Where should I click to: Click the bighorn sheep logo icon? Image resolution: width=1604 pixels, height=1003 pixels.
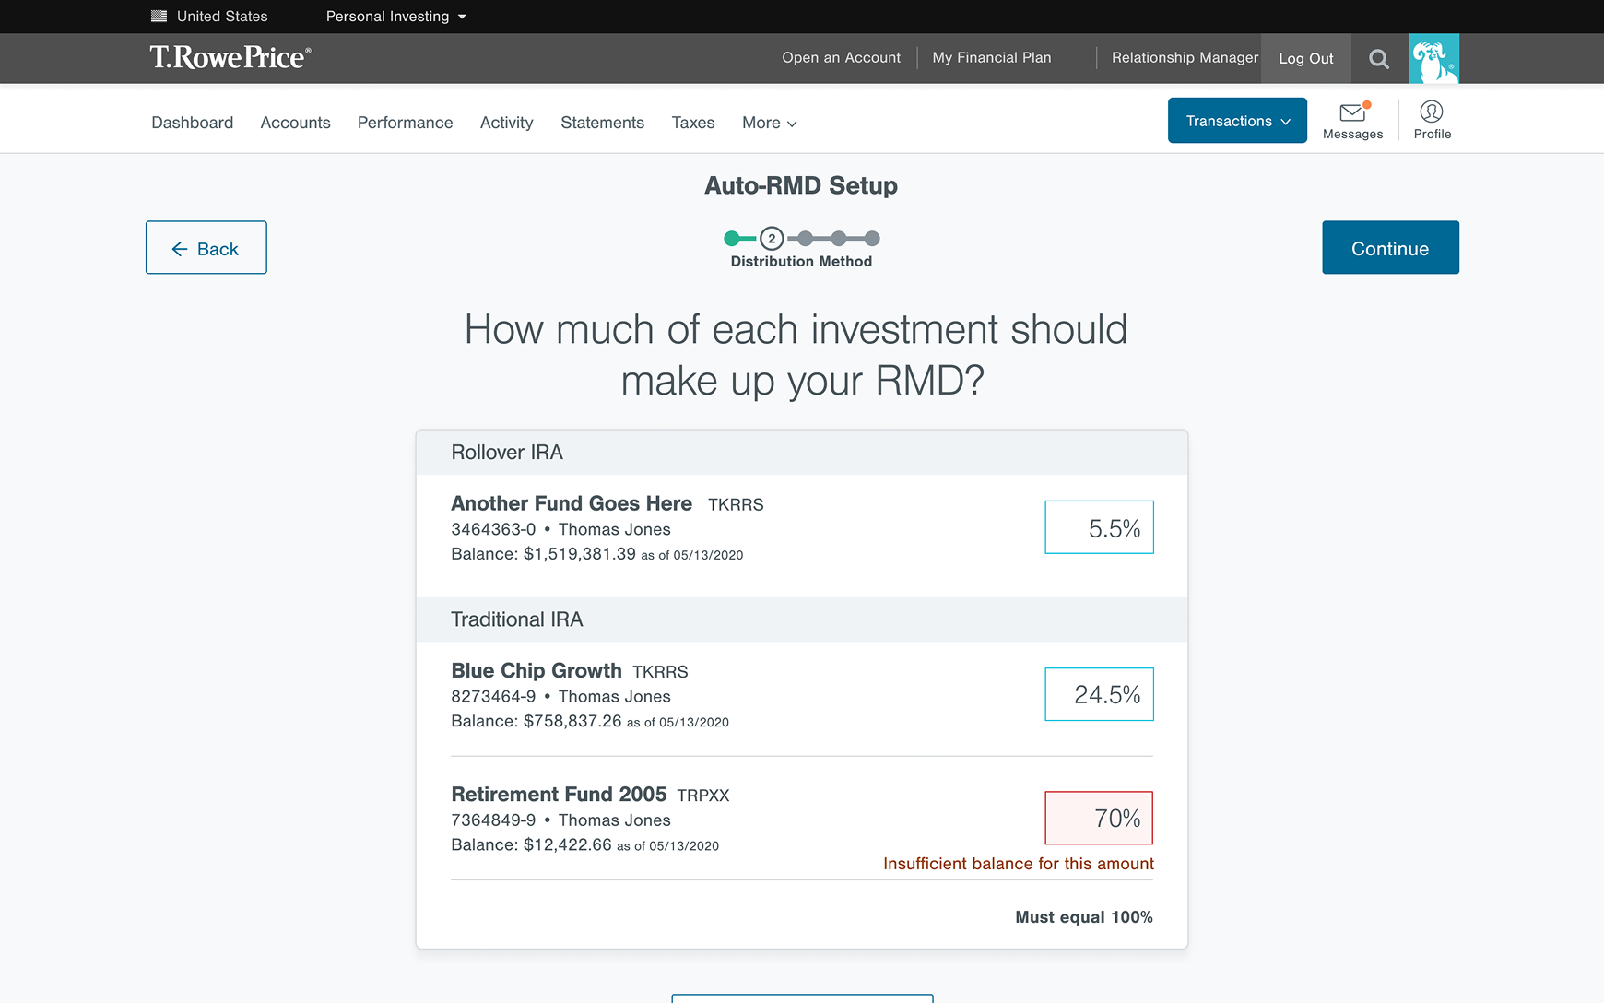tap(1433, 59)
